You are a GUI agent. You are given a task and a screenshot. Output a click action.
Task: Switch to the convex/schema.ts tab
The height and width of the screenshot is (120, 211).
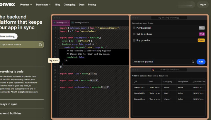click(x=82, y=22)
